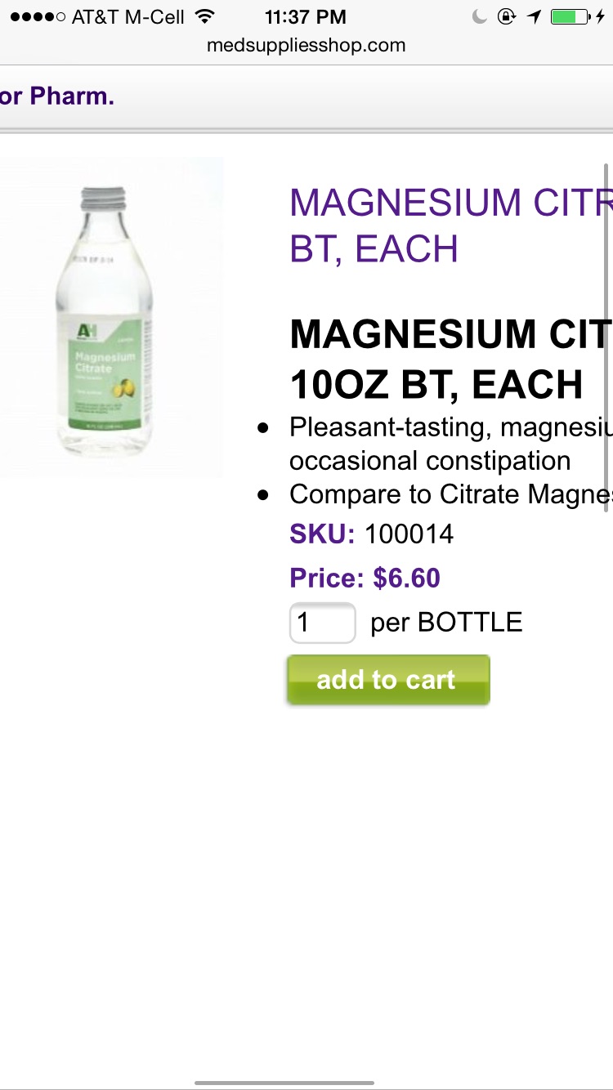Click the vertical page scrollbar
The image size is (613, 1090).
pos(606,337)
